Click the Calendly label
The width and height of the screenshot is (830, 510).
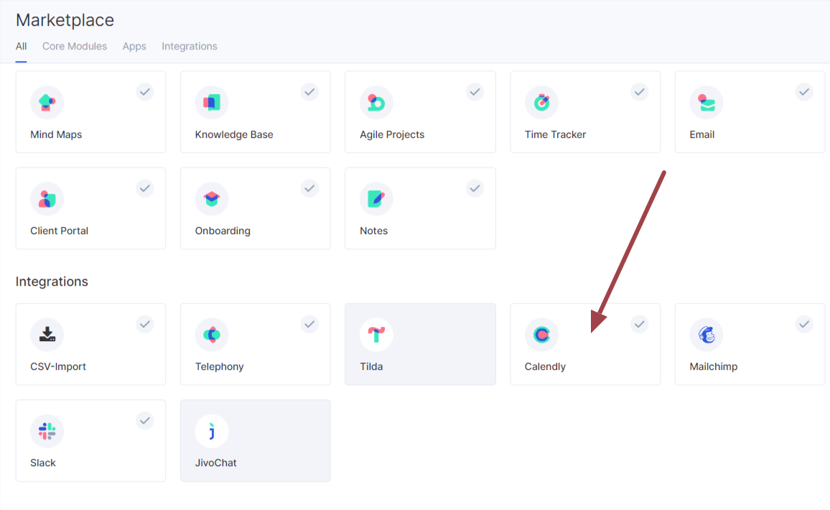coord(545,366)
